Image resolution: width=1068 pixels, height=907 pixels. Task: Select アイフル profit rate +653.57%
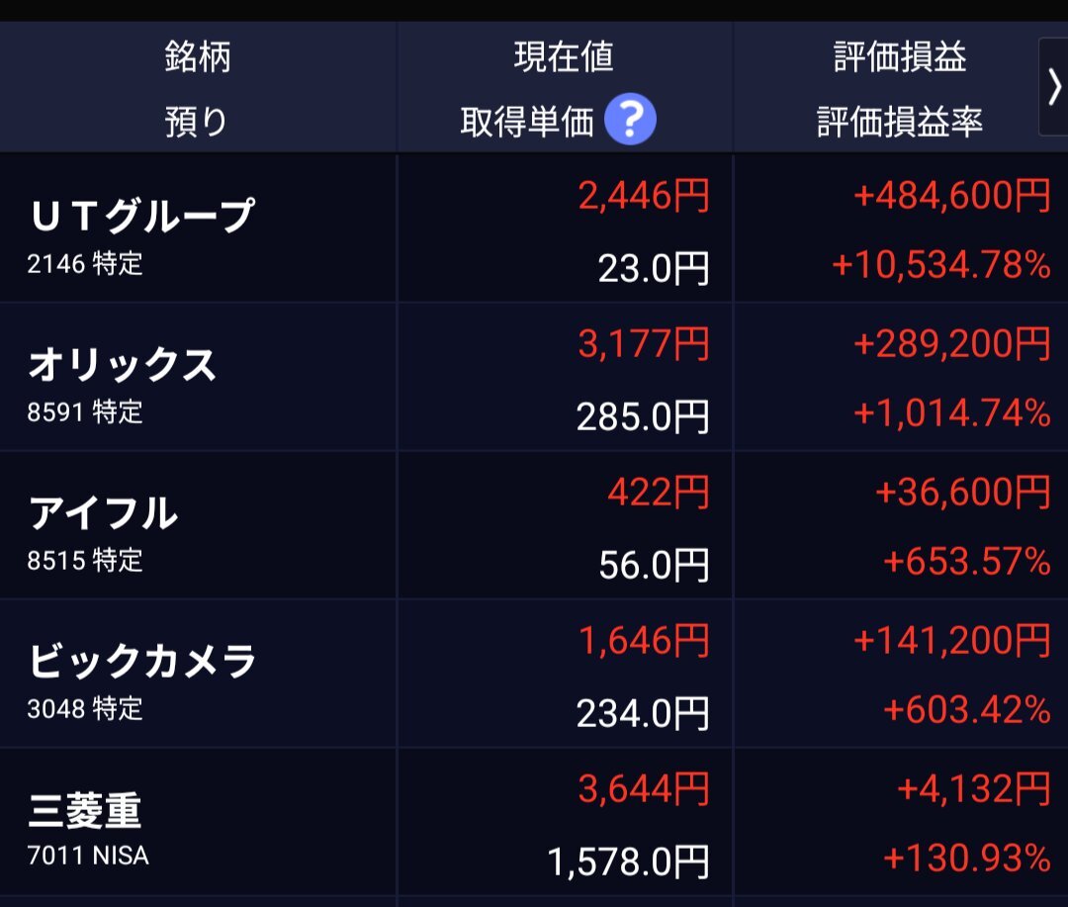966,561
